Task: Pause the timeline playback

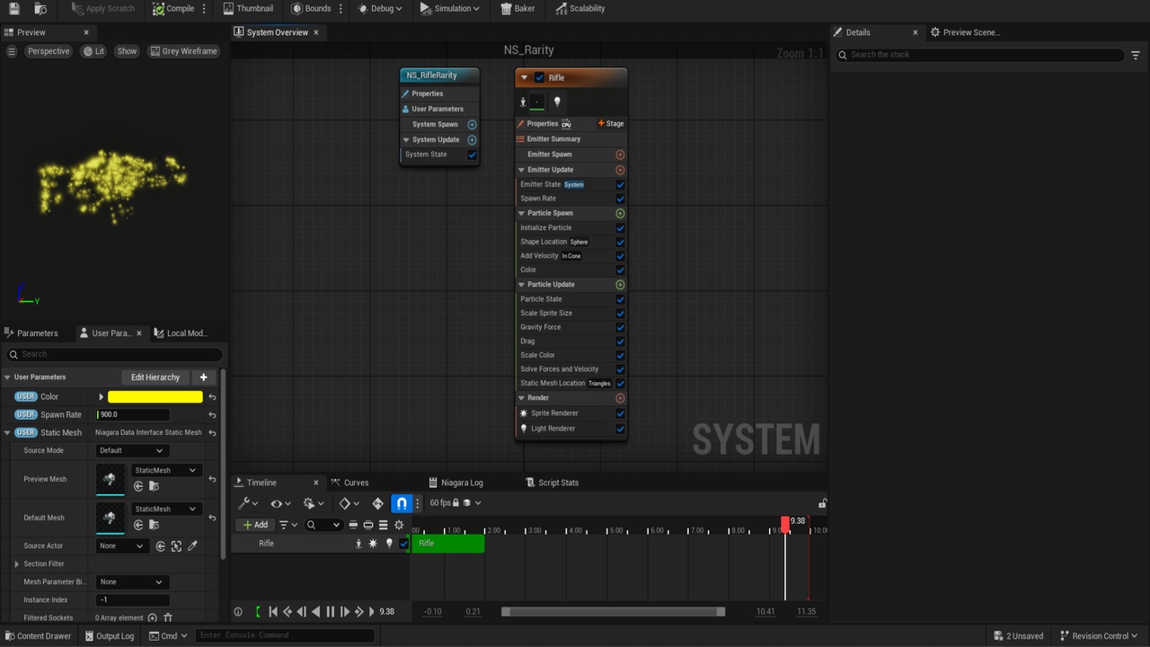Action: 330,612
